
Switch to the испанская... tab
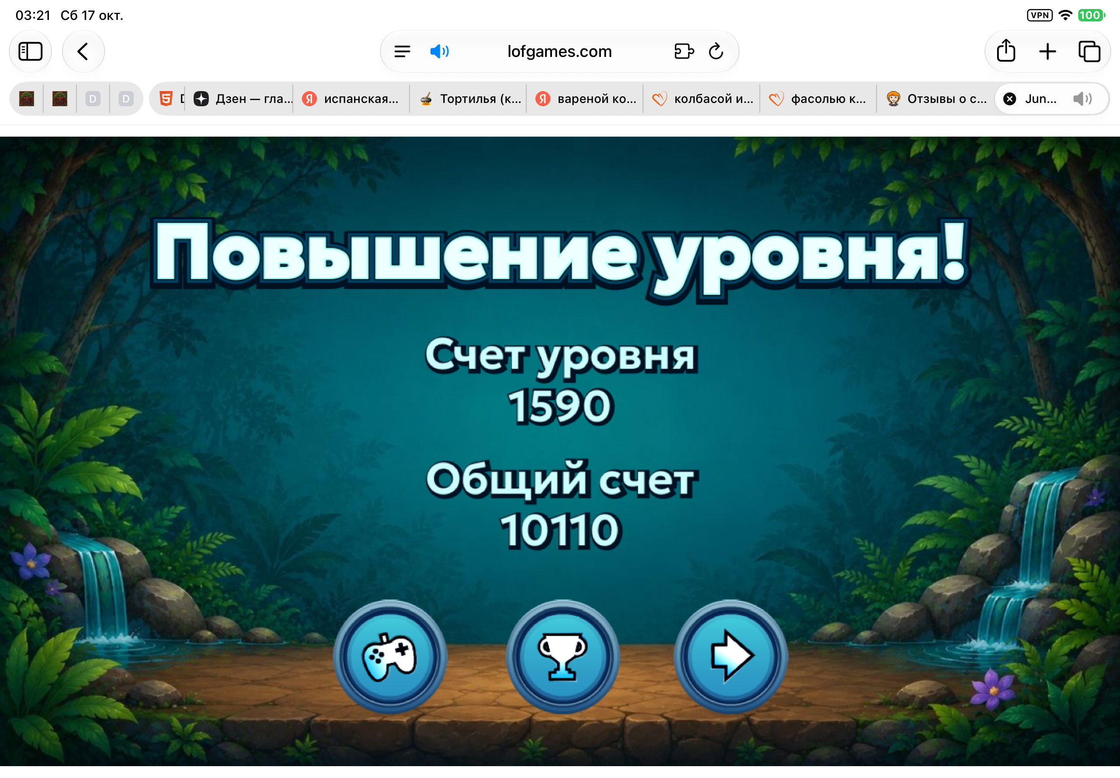coord(351,99)
